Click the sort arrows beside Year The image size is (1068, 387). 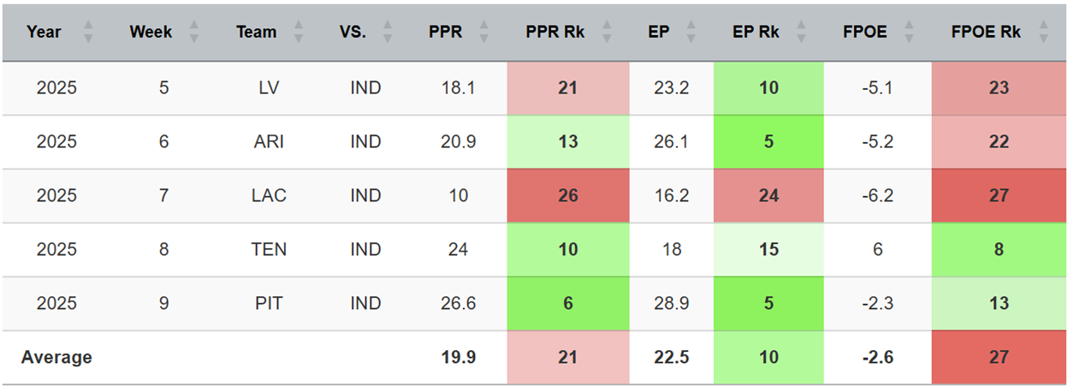point(87,33)
